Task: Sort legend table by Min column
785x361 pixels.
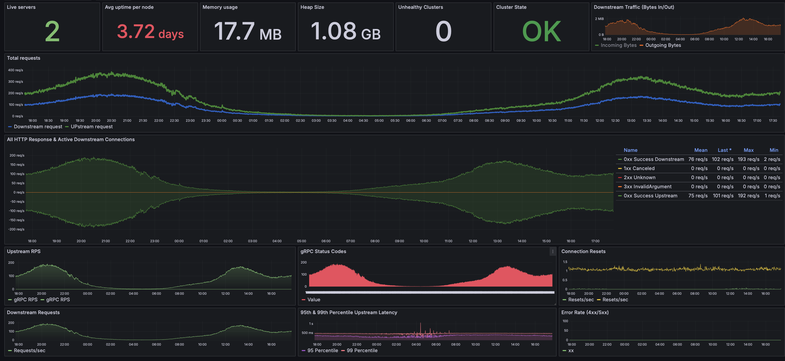Action: [774, 150]
